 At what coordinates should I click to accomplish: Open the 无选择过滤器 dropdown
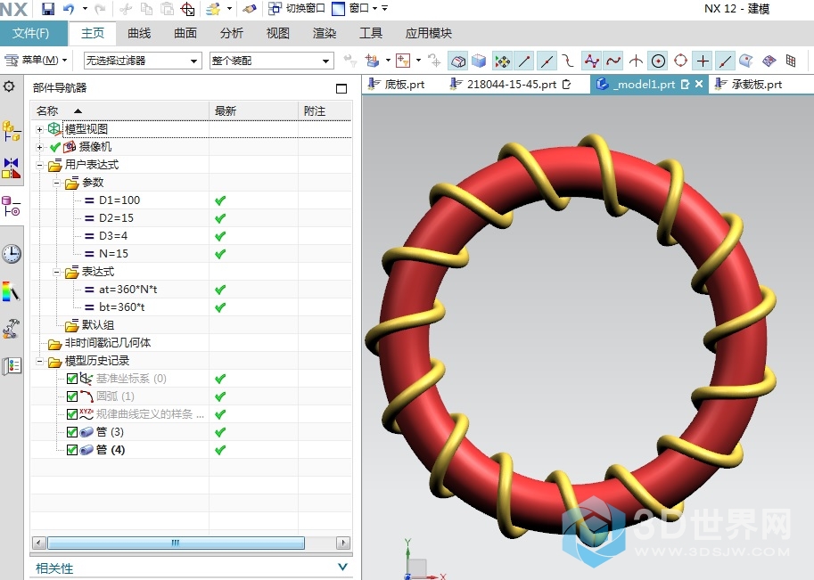tap(143, 61)
